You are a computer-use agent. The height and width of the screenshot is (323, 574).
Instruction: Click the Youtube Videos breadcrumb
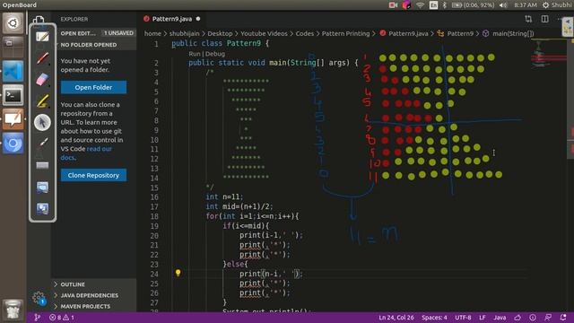pos(264,34)
